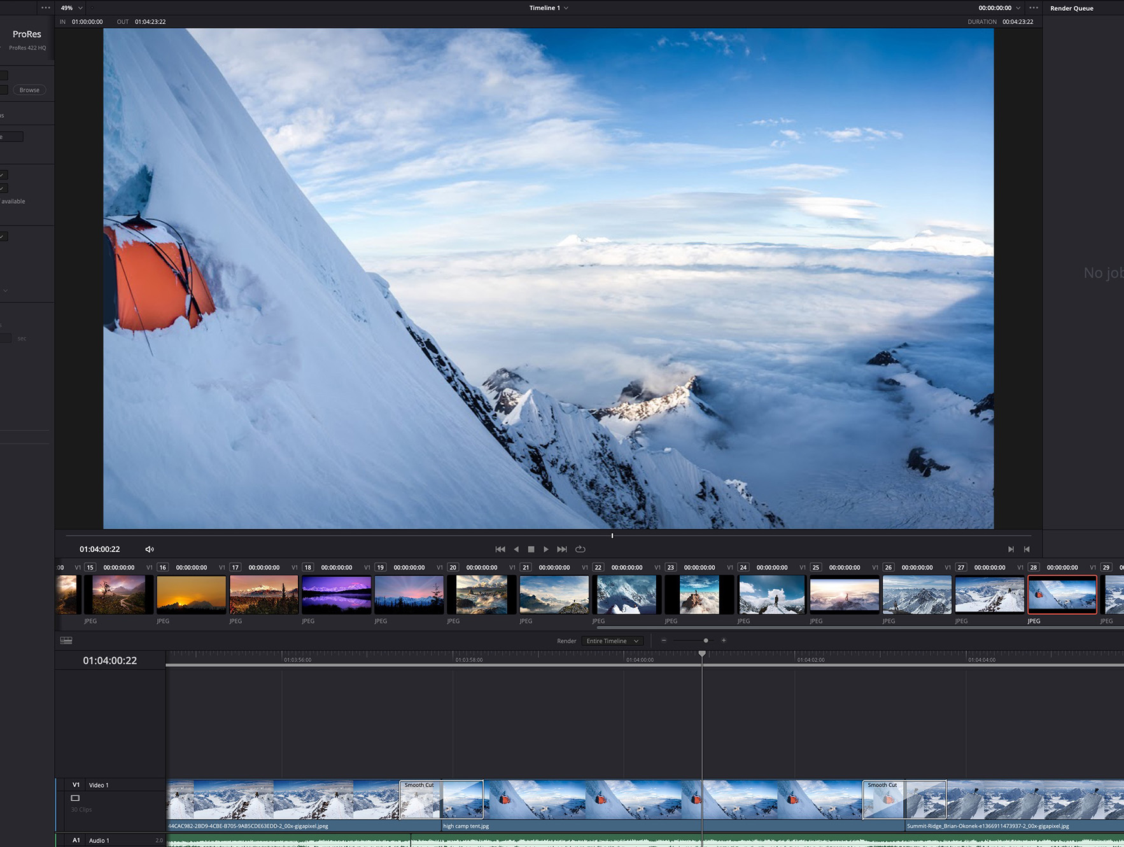
Task: Click the timeline playhead handle on ruler
Action: [x=702, y=654]
